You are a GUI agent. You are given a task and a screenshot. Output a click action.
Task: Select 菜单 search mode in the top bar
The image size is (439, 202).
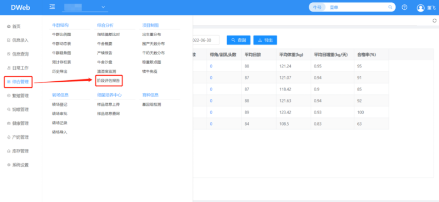[334, 8]
